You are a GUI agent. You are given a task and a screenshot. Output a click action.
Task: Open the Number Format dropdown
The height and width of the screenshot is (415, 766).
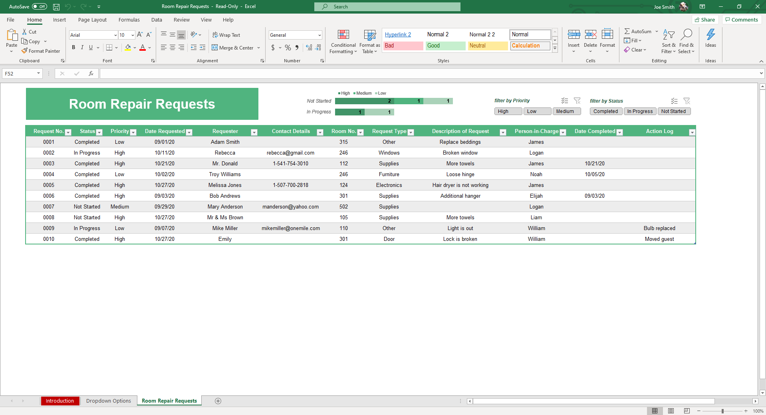click(x=320, y=35)
